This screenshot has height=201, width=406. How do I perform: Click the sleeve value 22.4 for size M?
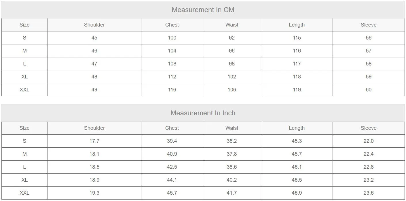tap(369, 154)
